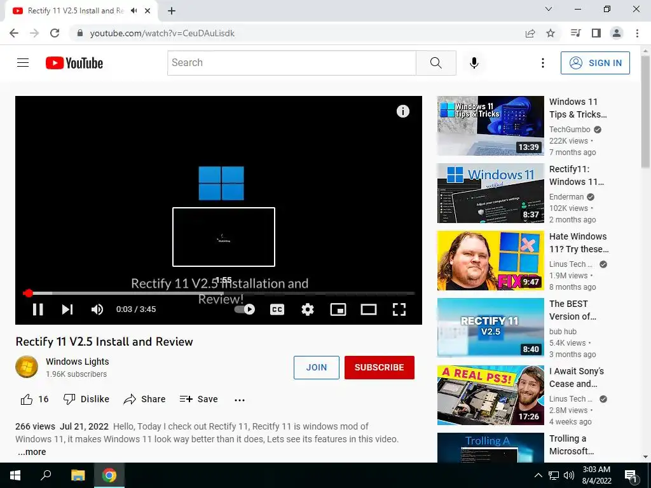Toggle the autoplay switch
This screenshot has width=651, height=488.
[x=245, y=309]
